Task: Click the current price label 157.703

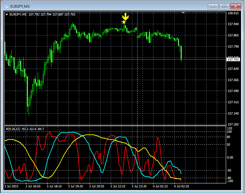Action: point(233,60)
